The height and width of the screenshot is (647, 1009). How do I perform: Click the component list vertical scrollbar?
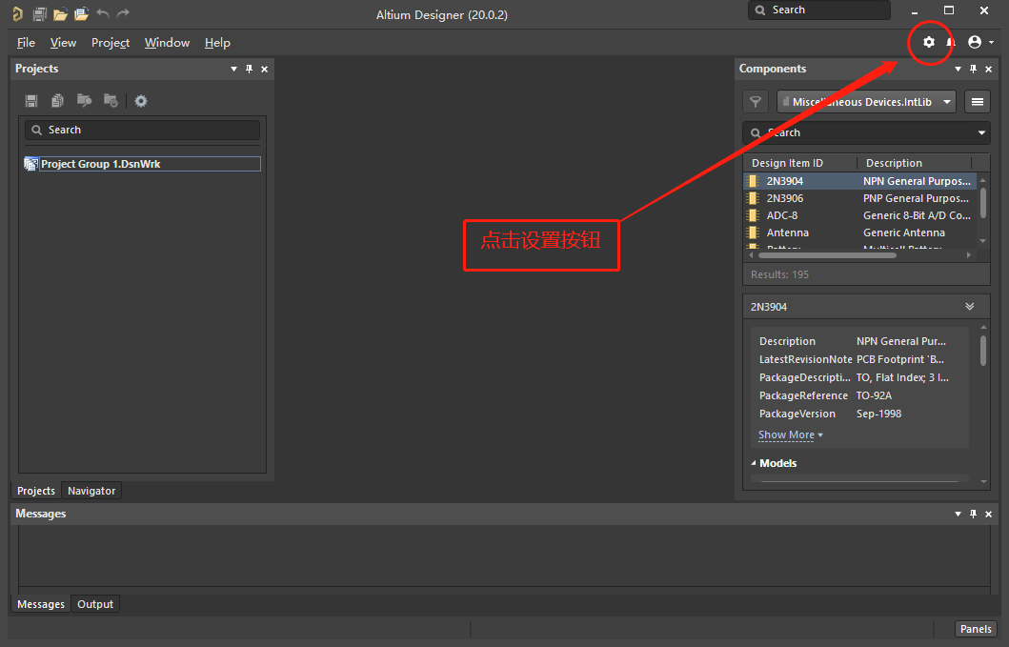pos(982,203)
